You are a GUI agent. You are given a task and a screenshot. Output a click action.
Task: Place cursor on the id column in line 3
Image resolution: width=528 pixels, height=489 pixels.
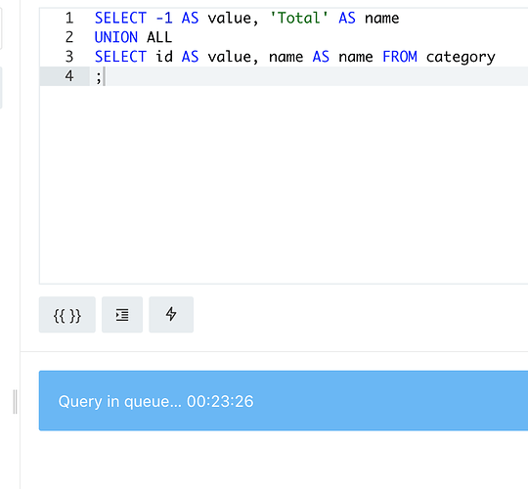[x=164, y=57]
